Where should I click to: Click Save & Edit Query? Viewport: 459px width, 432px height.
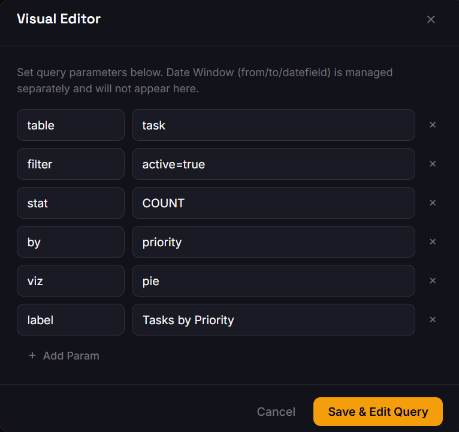tap(378, 412)
